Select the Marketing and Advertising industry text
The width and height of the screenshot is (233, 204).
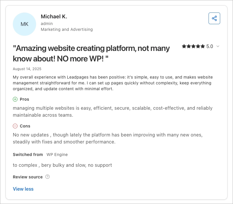(67, 29)
